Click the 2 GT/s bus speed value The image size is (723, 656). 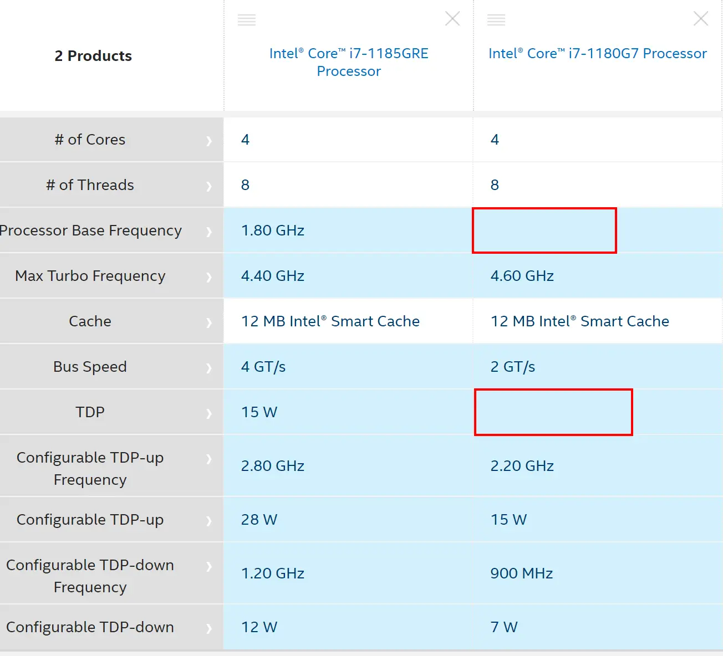513,367
